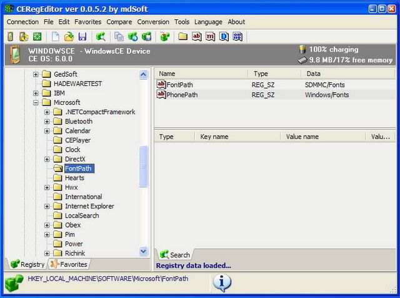
Task: Click the save floppy disk icon
Action: click(x=81, y=37)
